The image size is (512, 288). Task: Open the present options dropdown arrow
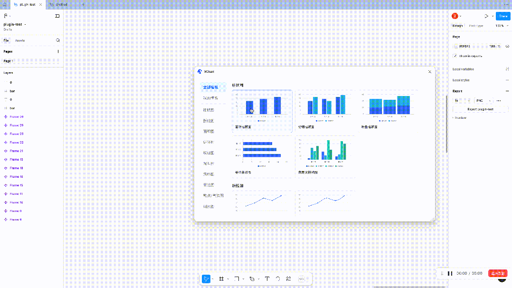tap(493, 16)
